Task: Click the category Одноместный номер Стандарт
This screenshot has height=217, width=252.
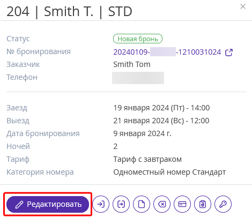Action: pyautogui.click(x=169, y=172)
